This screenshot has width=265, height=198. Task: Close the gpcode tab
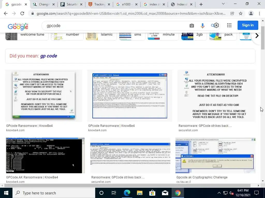click(26, 5)
